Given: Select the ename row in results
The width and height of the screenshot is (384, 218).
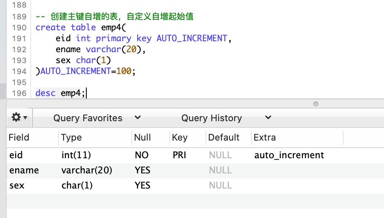Looking at the screenshot, I should pyautogui.click(x=195, y=170).
